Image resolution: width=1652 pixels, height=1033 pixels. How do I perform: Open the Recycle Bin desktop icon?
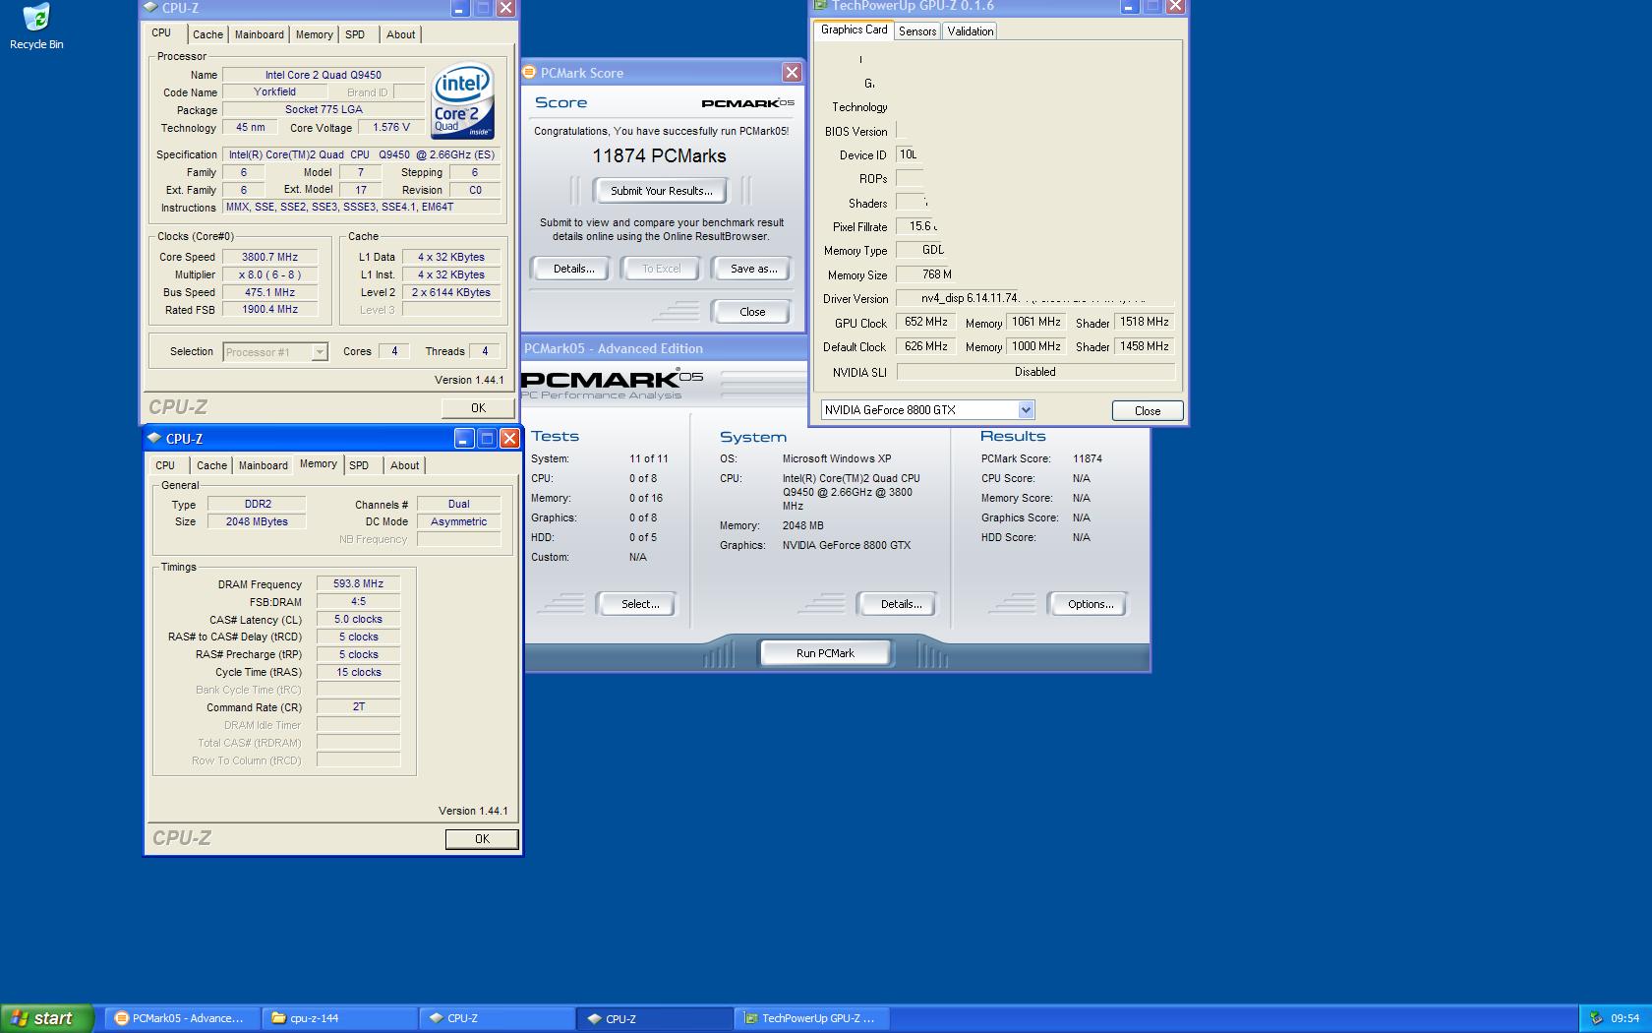(x=36, y=26)
